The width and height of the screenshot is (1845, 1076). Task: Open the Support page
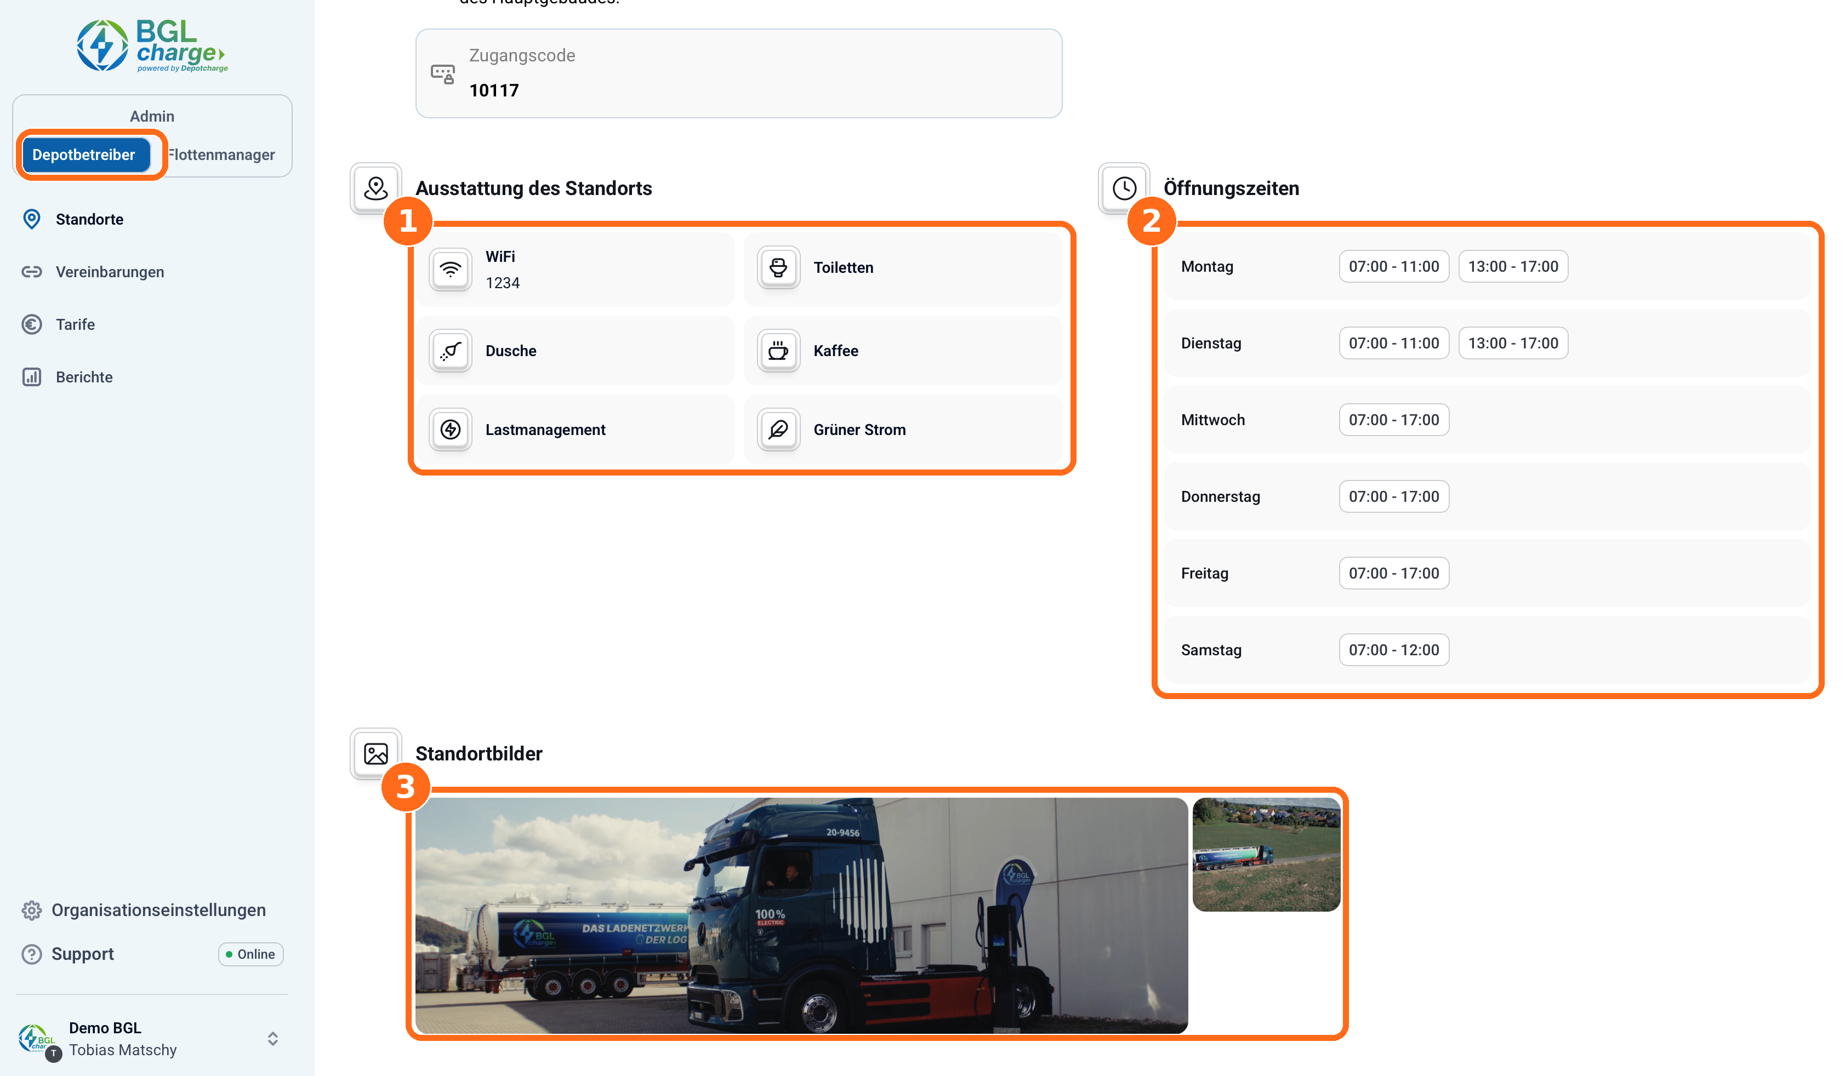(x=83, y=954)
